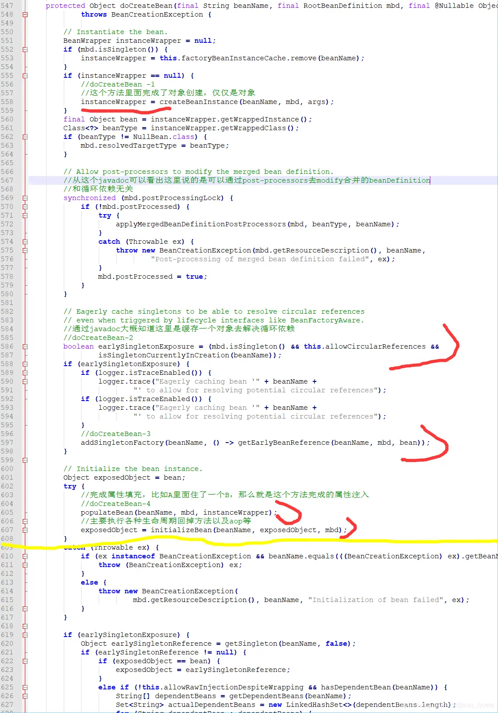Collapse the synchronized block fold at line 569
Viewport: 498px width, 713px height.
[25, 198]
